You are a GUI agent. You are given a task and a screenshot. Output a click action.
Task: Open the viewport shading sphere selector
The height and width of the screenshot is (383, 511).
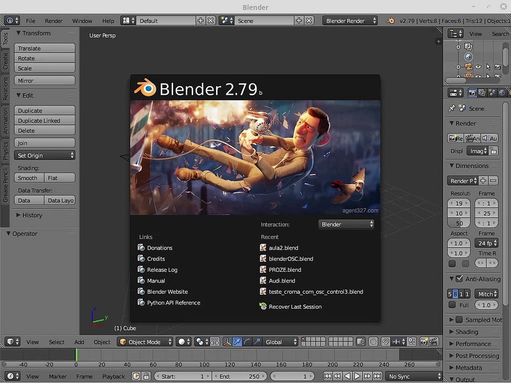[x=184, y=342]
